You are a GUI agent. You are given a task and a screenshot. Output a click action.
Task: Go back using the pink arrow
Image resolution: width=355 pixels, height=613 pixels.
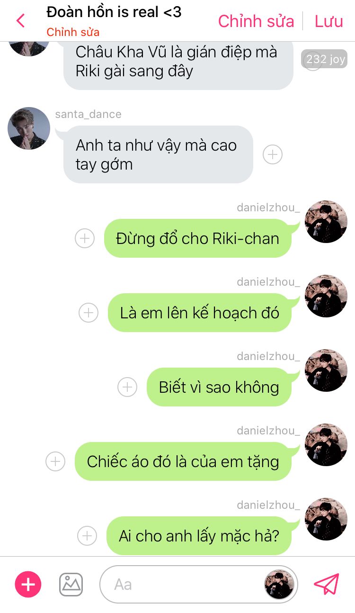pyautogui.click(x=20, y=21)
